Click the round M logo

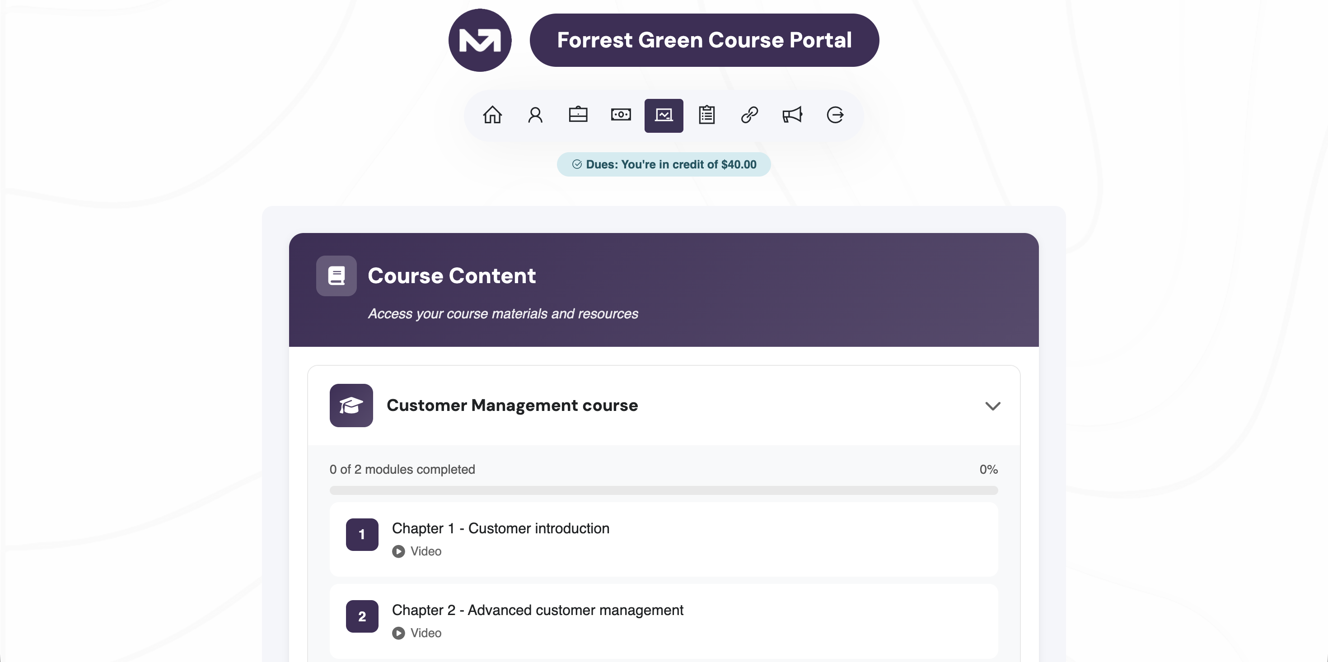[x=479, y=40]
